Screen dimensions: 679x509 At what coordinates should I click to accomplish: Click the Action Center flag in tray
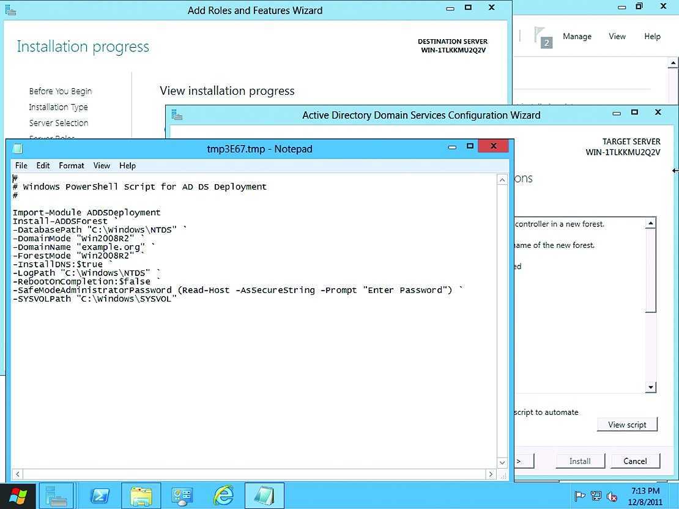point(580,496)
